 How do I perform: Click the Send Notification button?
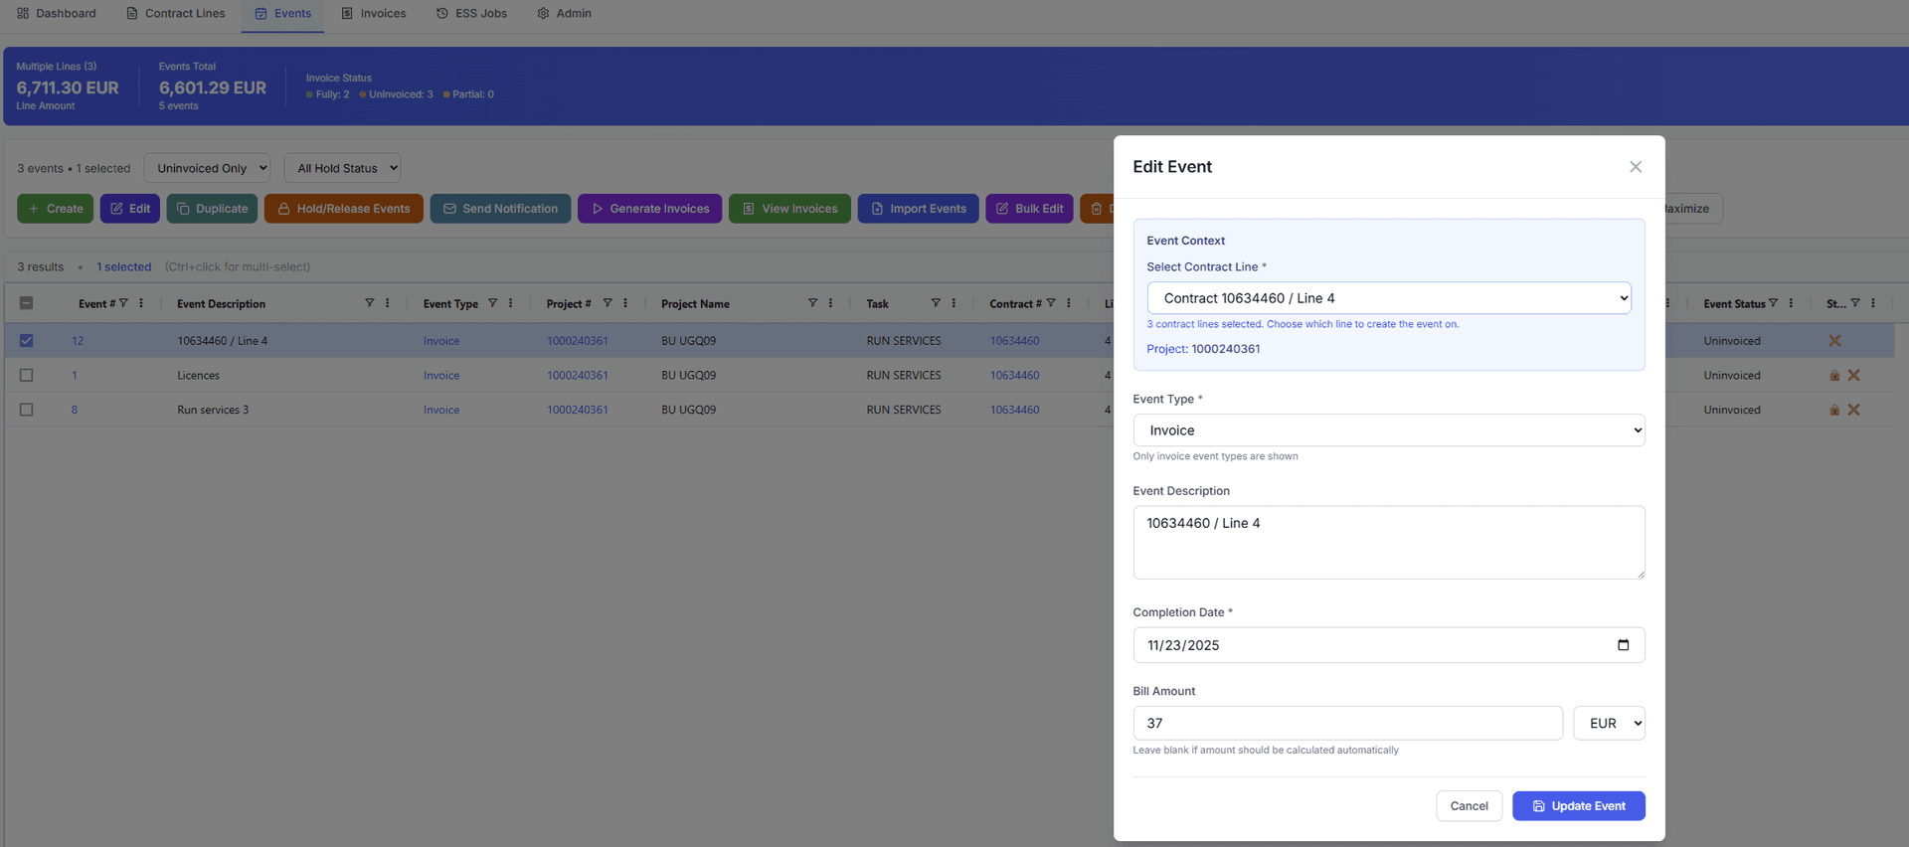(x=500, y=209)
